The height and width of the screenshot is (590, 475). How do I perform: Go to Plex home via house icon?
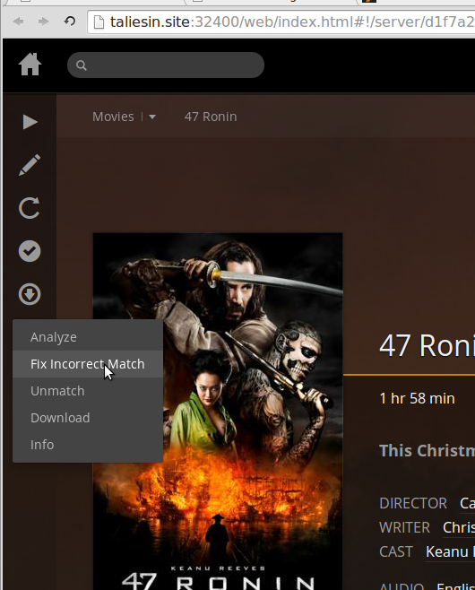point(30,65)
